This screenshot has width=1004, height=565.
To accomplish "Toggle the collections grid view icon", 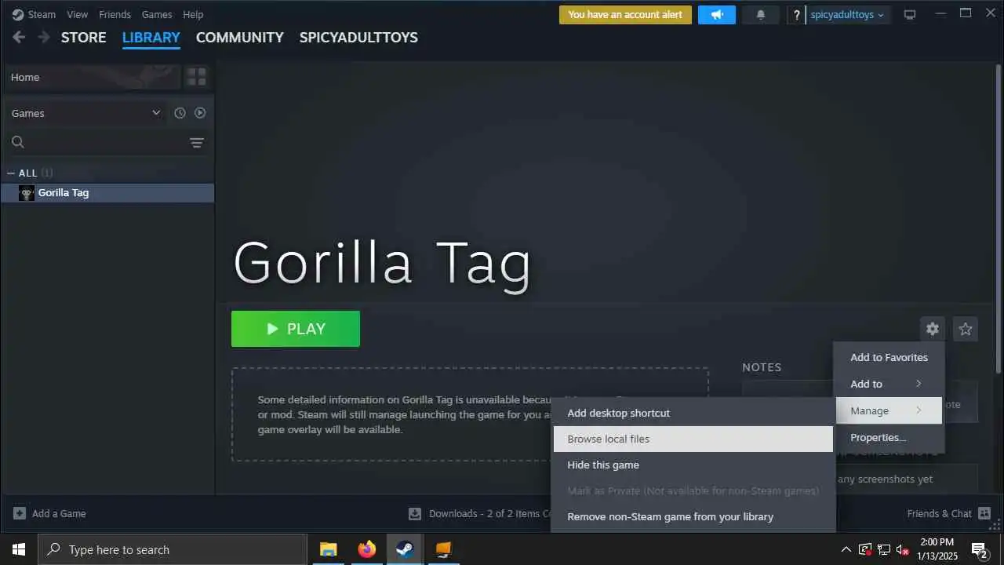I will pyautogui.click(x=197, y=77).
